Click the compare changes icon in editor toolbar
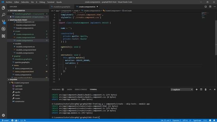Image resolution: width=217 pixels, height=122 pixels. pos(206,7)
